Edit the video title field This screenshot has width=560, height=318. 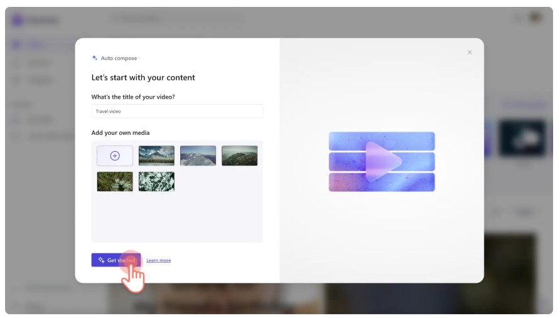(x=177, y=111)
